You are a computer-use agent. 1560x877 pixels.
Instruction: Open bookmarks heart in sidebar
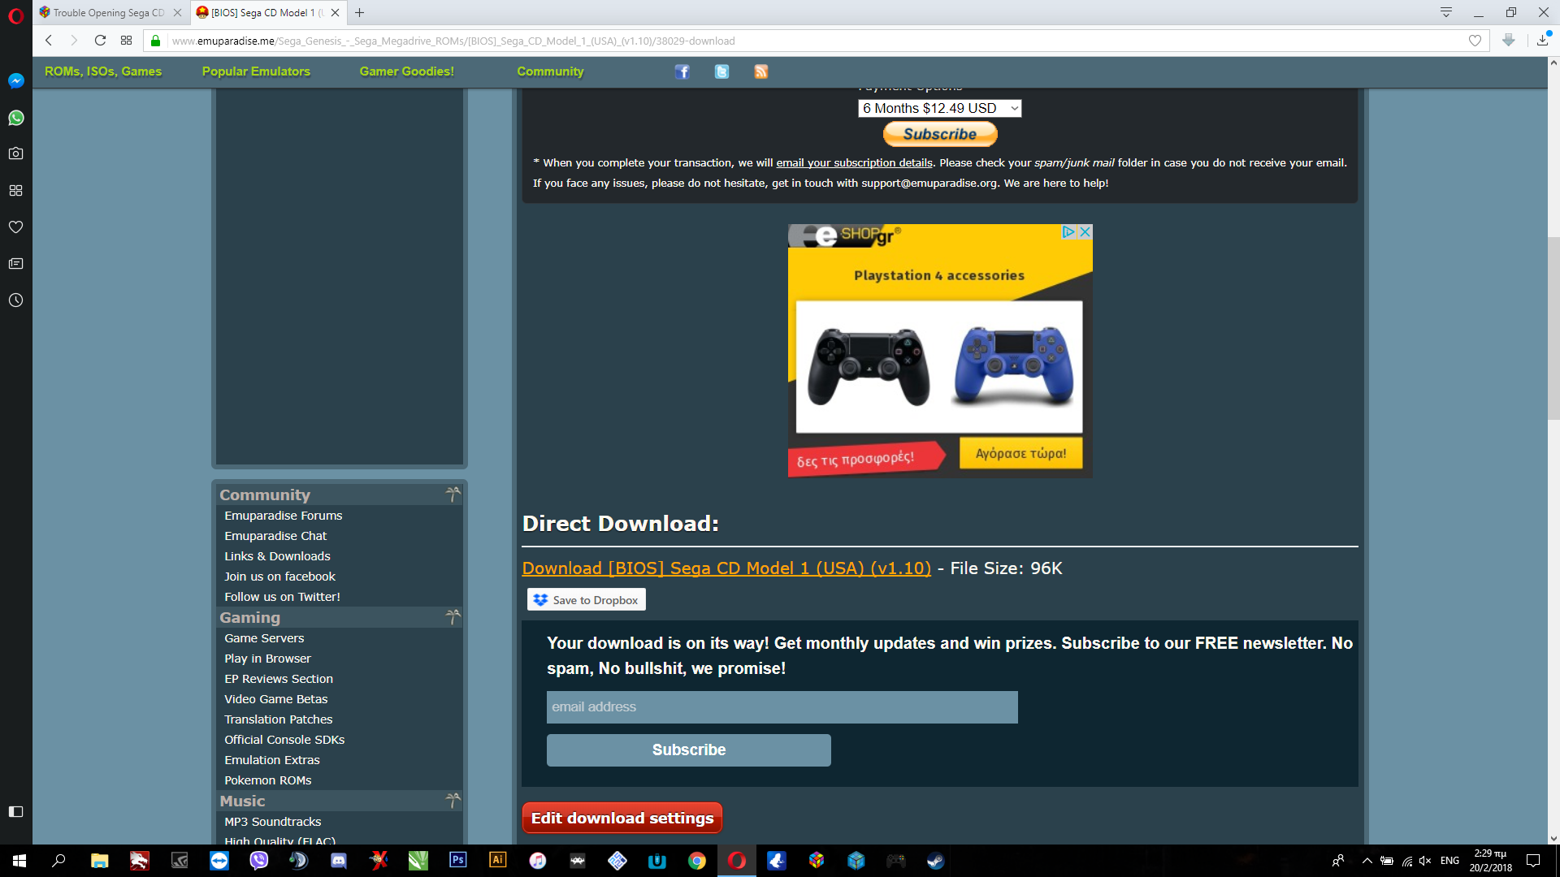pos(15,227)
